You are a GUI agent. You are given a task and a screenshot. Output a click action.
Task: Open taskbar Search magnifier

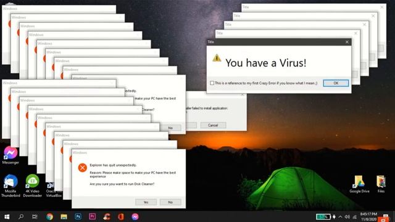pyautogui.click(x=21, y=216)
